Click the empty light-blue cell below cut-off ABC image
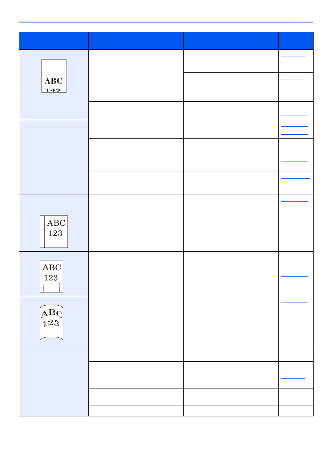This screenshot has height=470, width=332. [54, 157]
